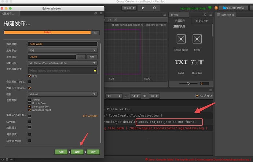The height and width of the screenshot is (162, 253).
Task: Pop out the widget library panel
Action: tap(205, 15)
